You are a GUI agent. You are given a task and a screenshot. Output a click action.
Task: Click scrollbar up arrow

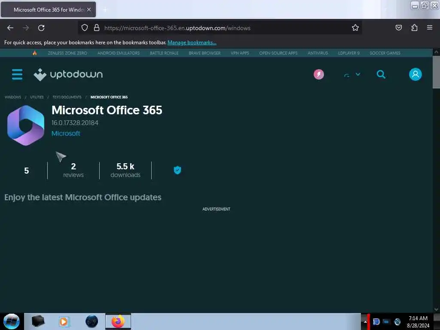pos(436,52)
